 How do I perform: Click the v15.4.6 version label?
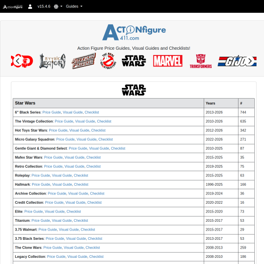(44, 7)
